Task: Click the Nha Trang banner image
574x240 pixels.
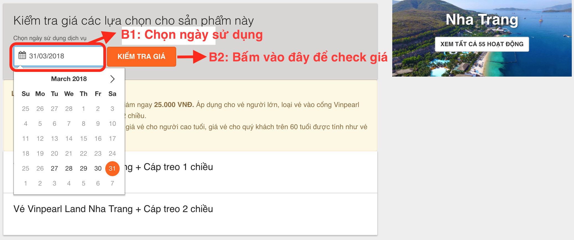Action: (x=482, y=38)
